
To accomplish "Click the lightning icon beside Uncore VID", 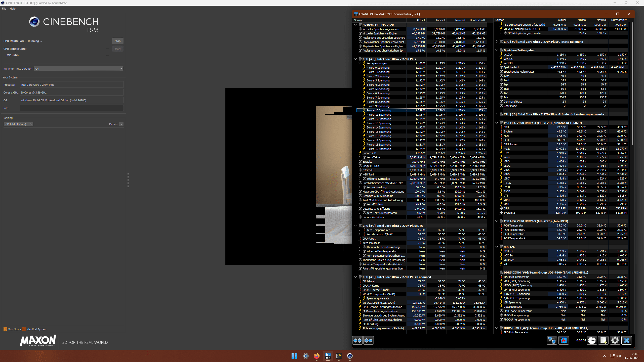I will point(360,153).
